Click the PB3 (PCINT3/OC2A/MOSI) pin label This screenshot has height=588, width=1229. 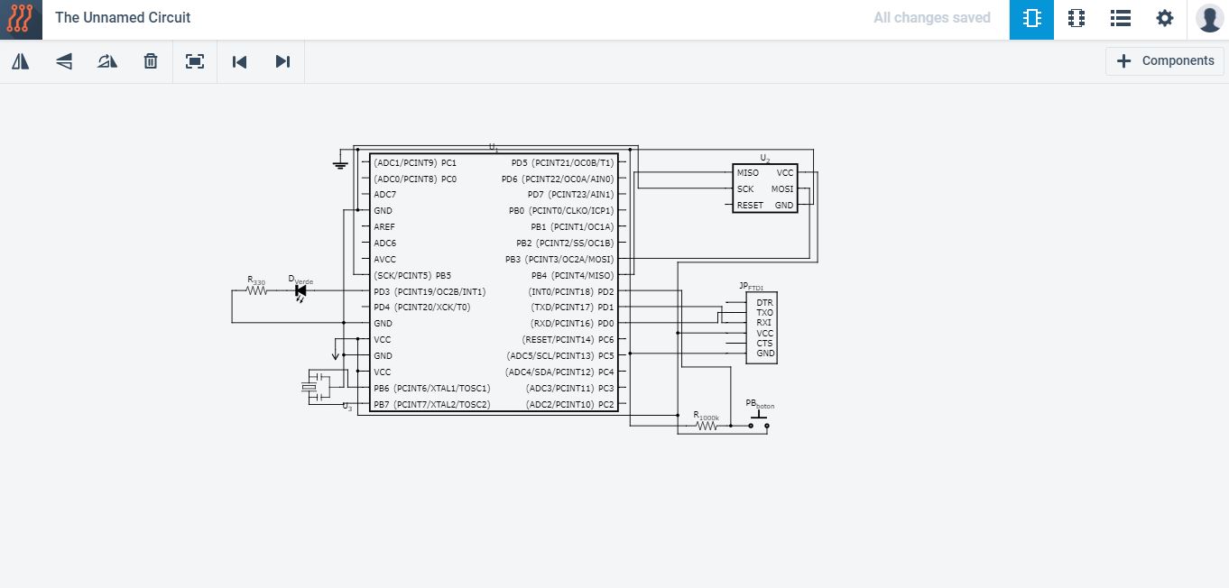[559, 260]
